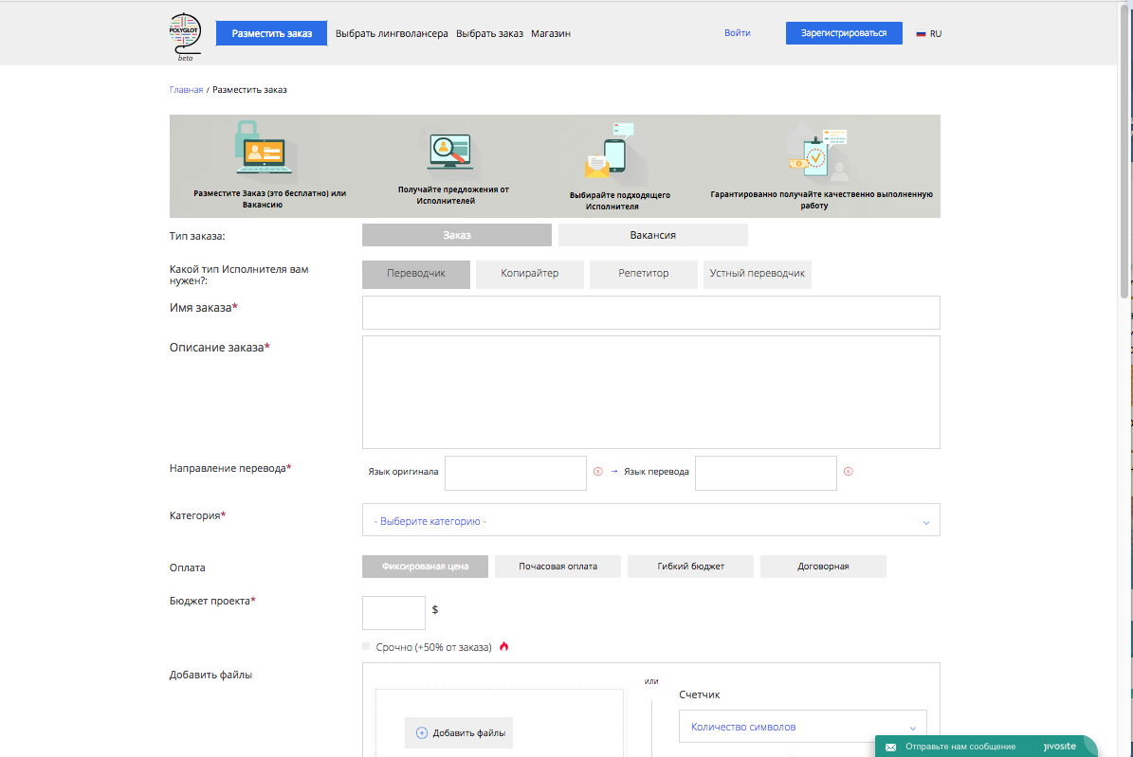Viewport: 1133px width, 757px height.
Task: Expand the Количество символов counter dropdown
Action: [802, 727]
